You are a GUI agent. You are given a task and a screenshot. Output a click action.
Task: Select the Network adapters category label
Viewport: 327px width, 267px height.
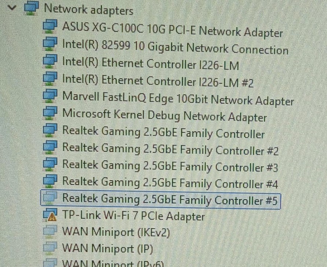(89, 10)
